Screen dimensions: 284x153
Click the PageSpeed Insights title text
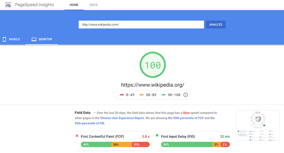click(x=34, y=5)
